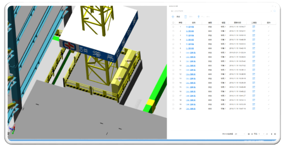Click timestamp 2018.11.19 10:47:16 in row 20
This screenshot has width=288, height=146.
[238, 109]
